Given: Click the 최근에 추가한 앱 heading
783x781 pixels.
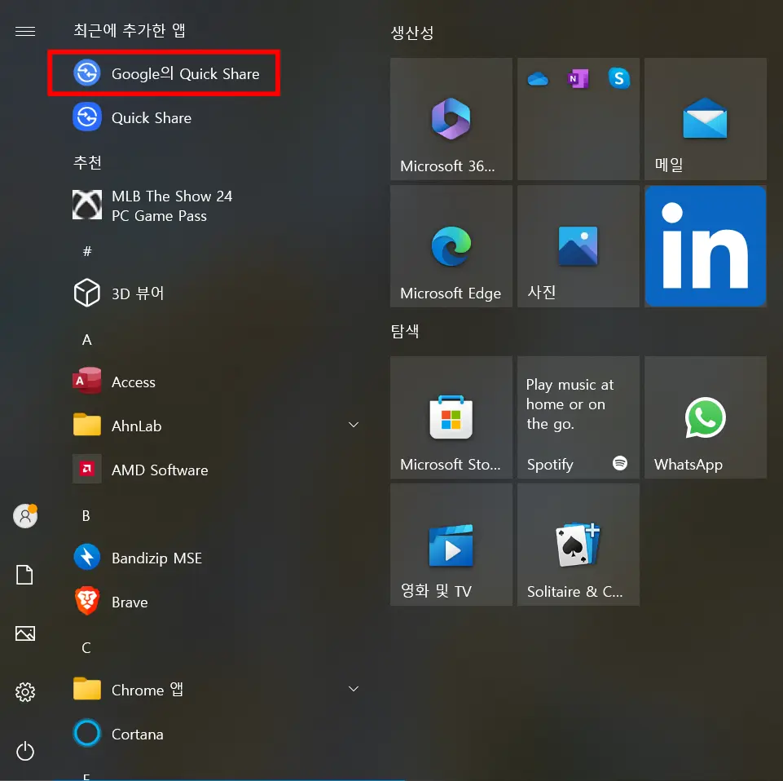Looking at the screenshot, I should [x=130, y=30].
